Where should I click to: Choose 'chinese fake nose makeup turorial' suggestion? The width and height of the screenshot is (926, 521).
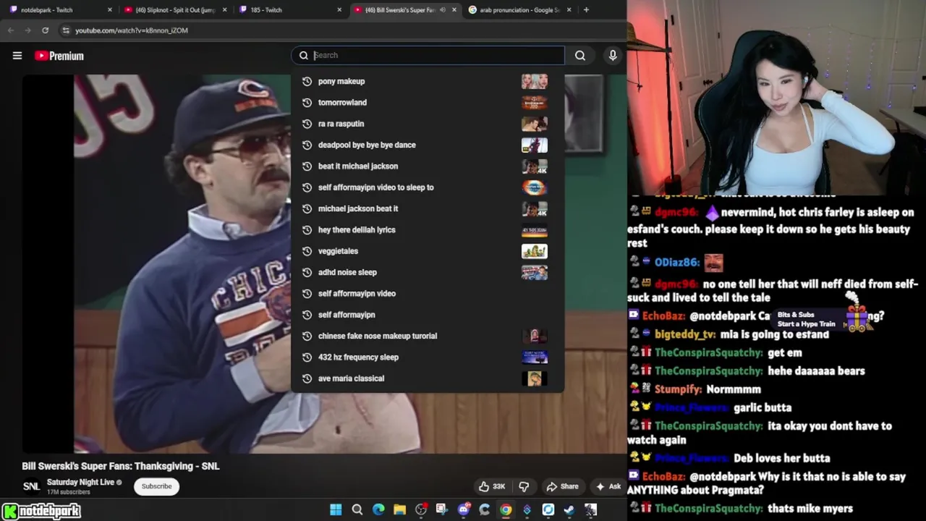427,336
